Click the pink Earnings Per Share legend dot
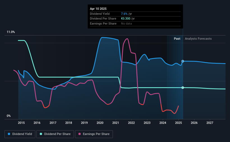The width and height of the screenshot is (230, 142). (x=80, y=134)
